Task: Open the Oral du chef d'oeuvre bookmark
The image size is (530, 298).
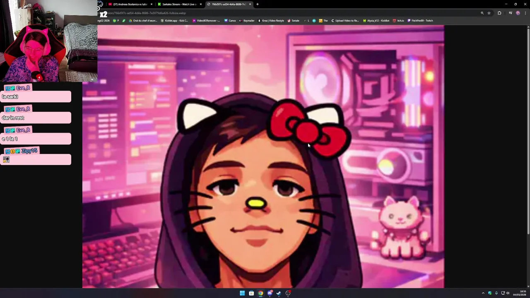Action: point(143,20)
